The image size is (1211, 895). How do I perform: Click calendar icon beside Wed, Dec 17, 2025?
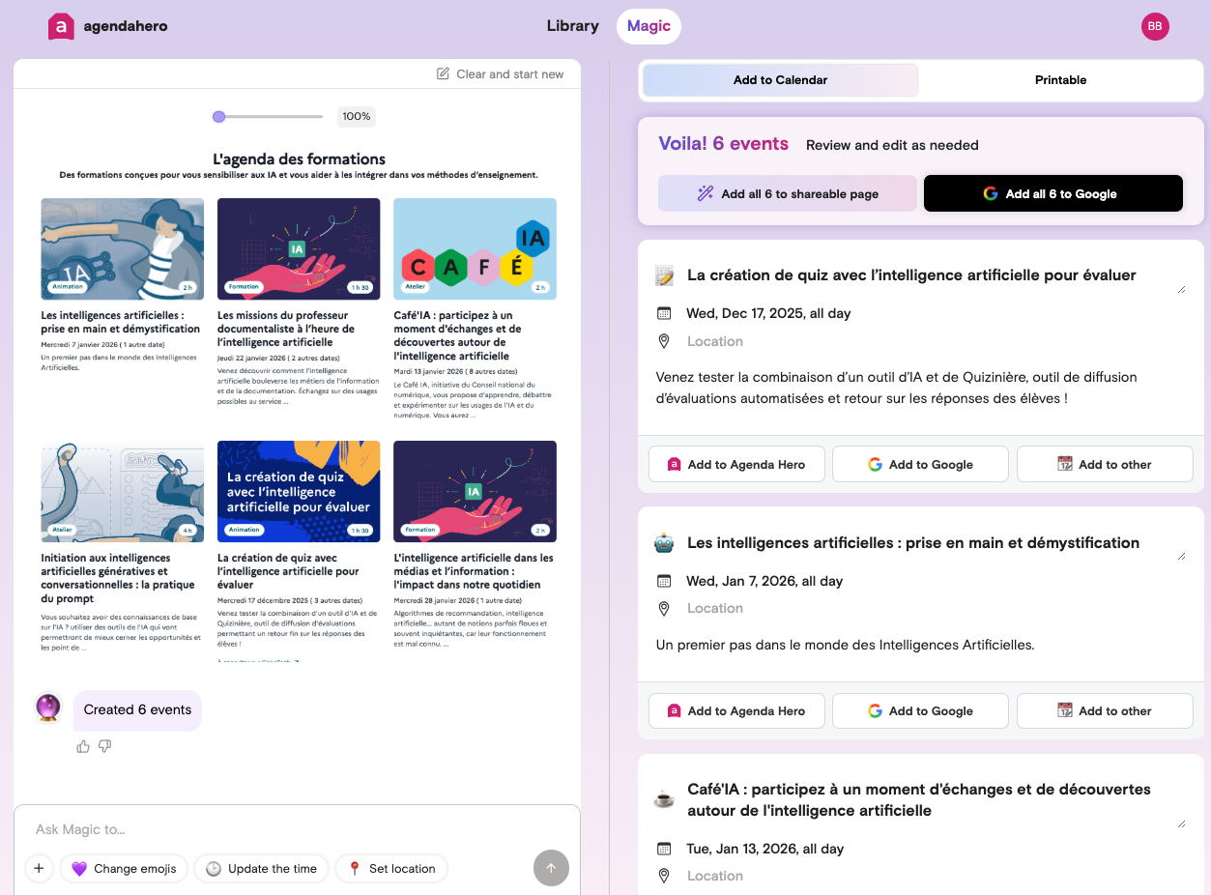click(x=664, y=313)
